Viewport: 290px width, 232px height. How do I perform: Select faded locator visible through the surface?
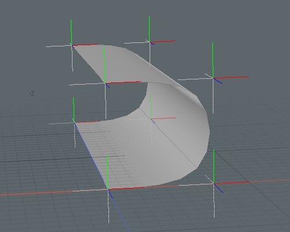(151, 119)
